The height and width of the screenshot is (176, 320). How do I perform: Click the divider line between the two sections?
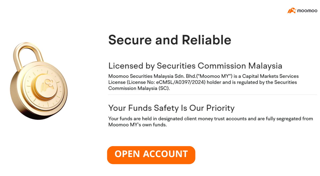[x=213, y=95]
